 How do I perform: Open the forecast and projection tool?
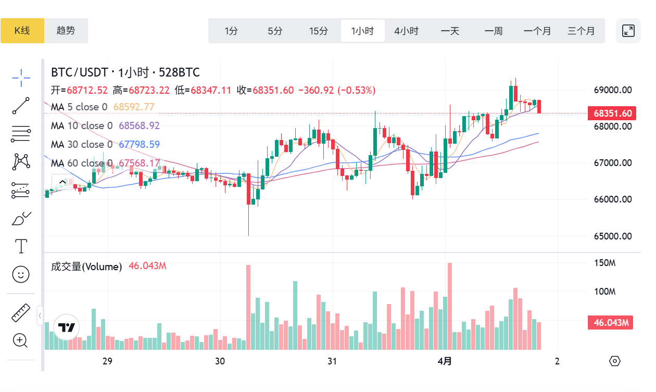[x=21, y=190]
